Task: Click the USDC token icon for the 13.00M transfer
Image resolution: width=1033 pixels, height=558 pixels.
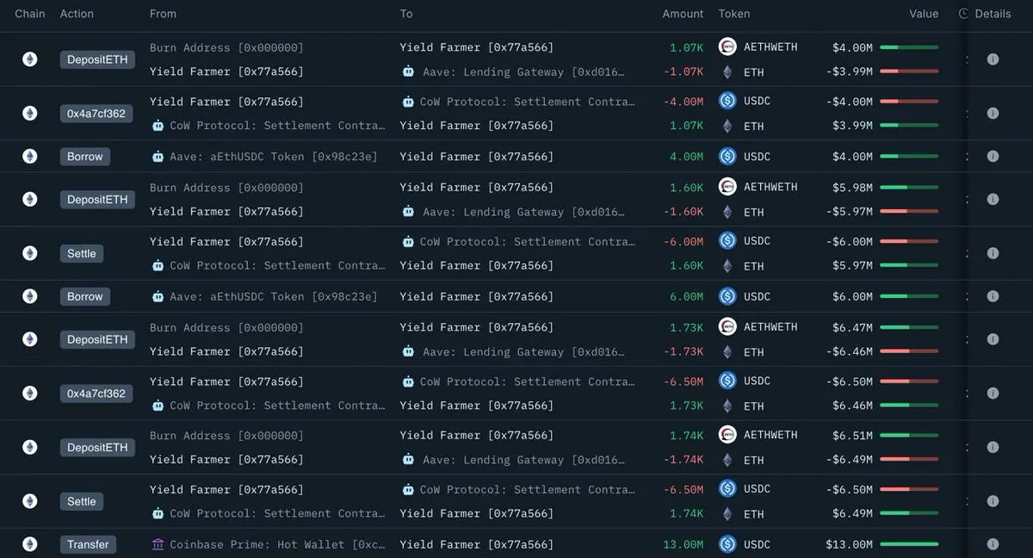Action: tap(727, 544)
